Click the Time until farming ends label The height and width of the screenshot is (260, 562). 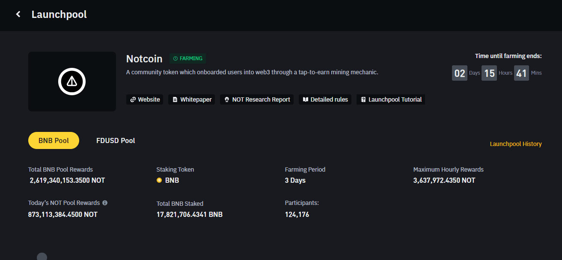(508, 56)
